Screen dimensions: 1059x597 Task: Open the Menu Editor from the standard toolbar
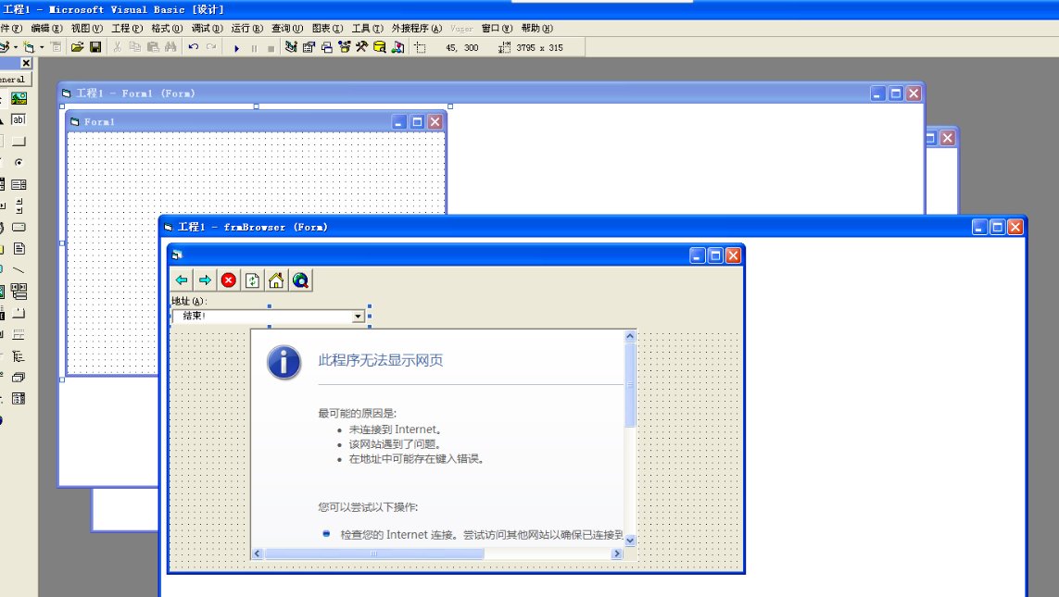tap(56, 46)
